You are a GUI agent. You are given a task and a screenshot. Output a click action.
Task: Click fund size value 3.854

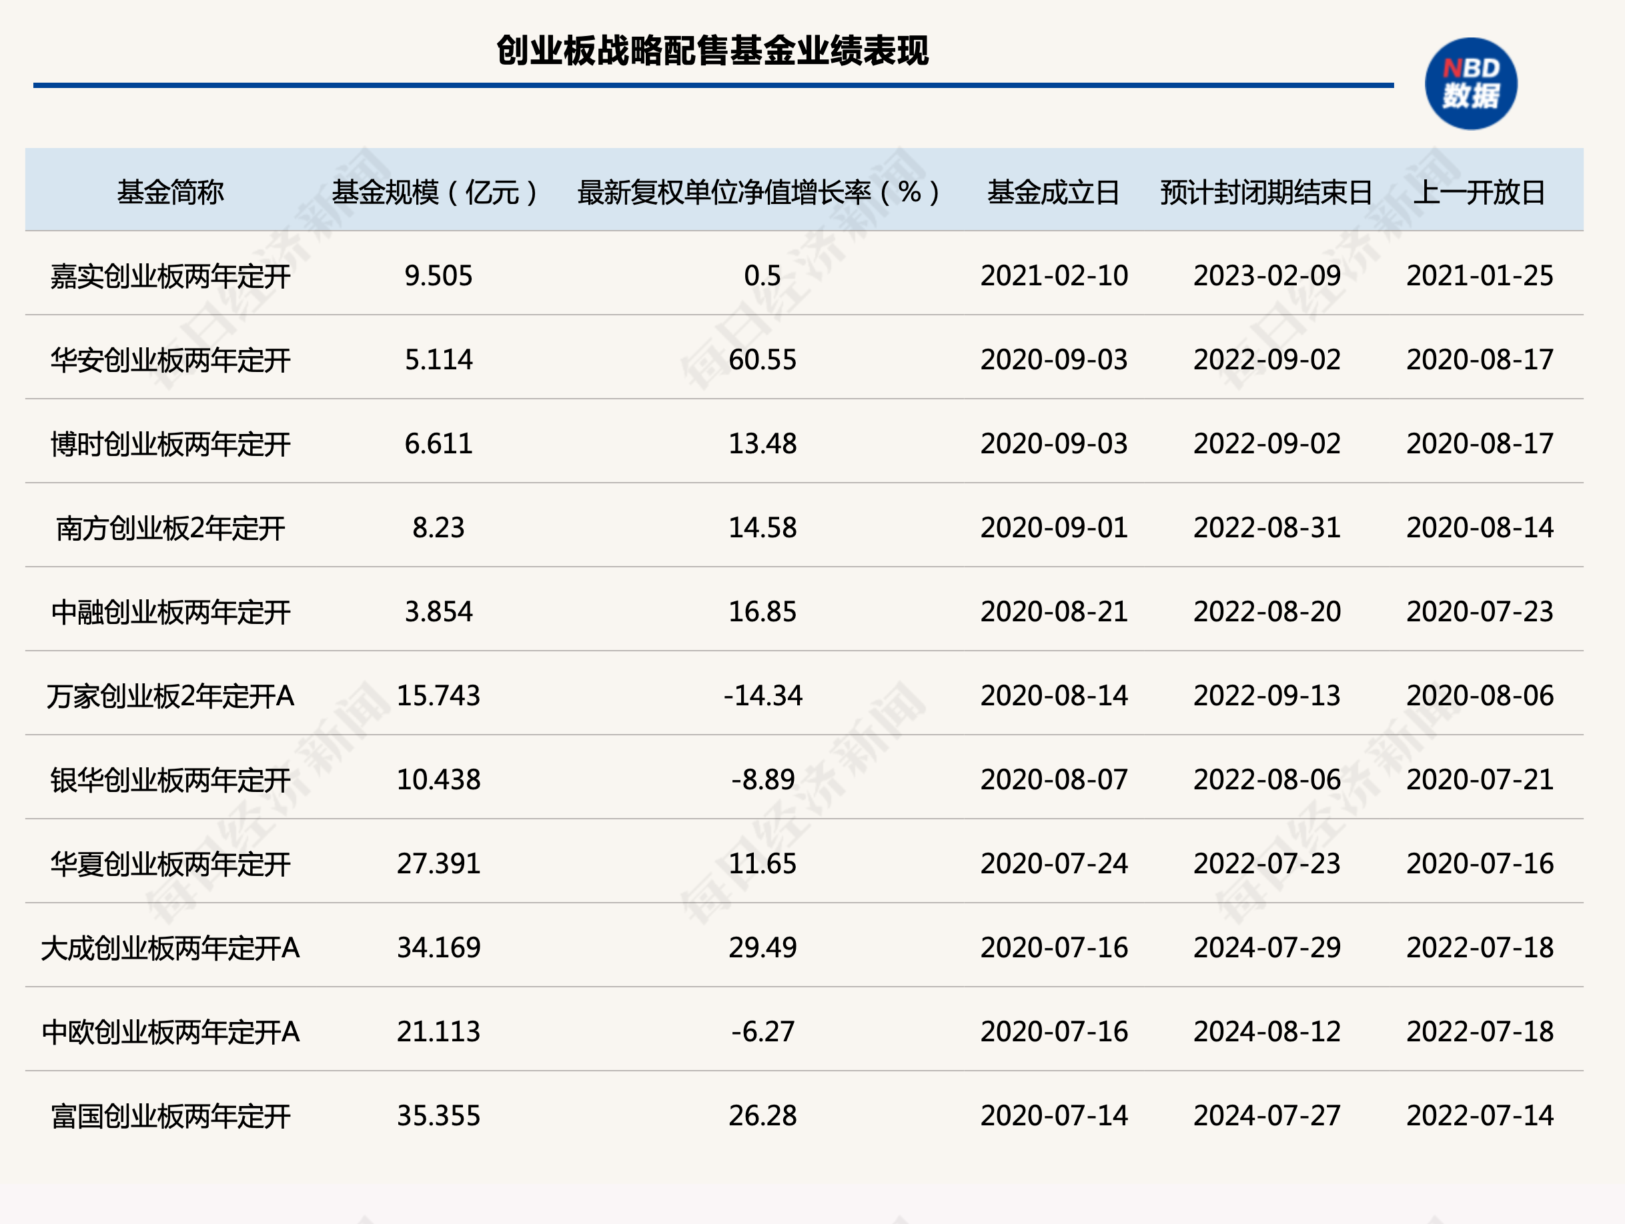[438, 611]
